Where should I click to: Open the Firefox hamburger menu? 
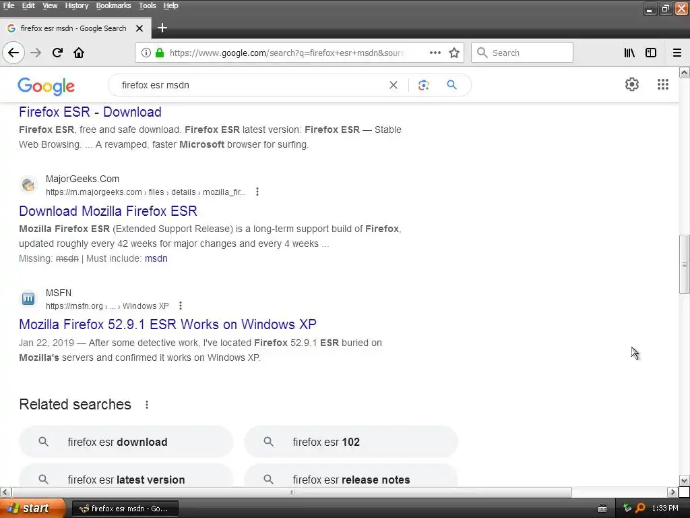677,53
